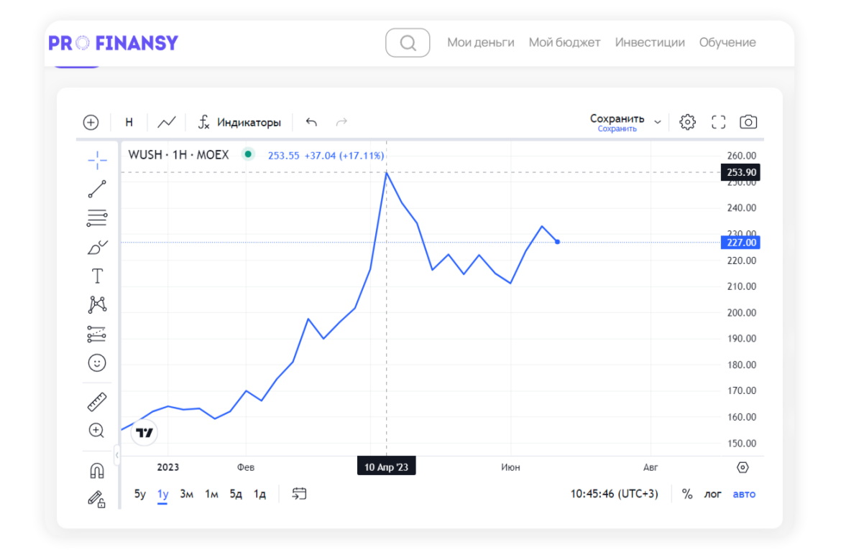Expand the Сохранить dropdown arrow

[x=657, y=122]
